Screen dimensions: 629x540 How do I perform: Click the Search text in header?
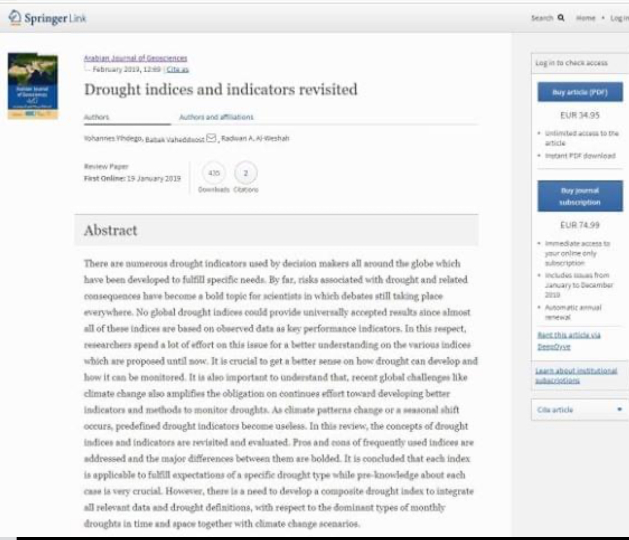pyautogui.click(x=542, y=18)
